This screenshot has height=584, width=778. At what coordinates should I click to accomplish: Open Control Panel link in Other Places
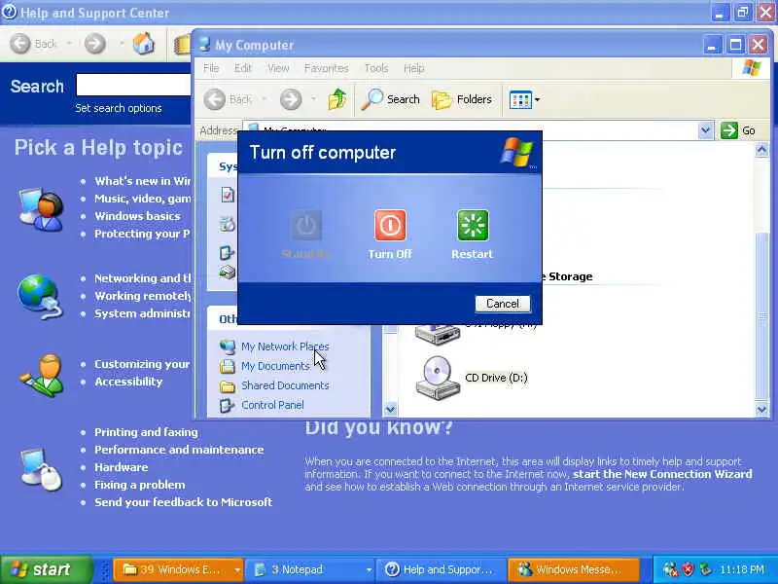tap(272, 405)
